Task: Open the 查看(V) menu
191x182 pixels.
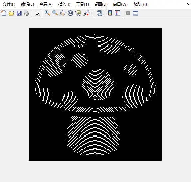Action: [46, 4]
